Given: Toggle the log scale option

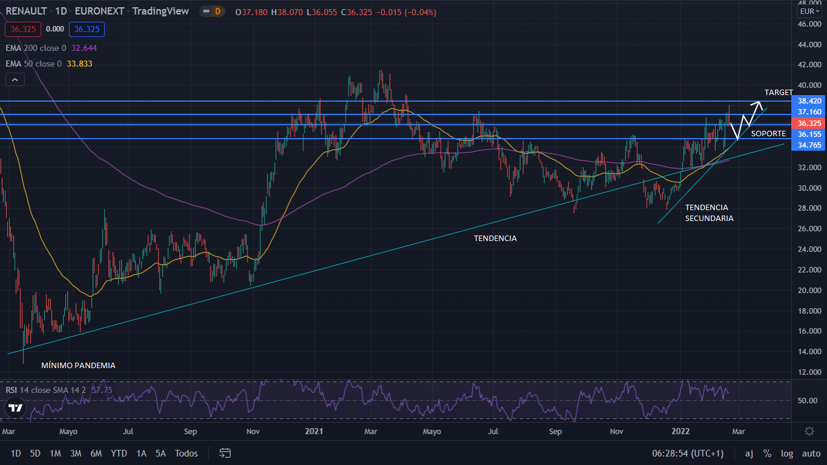Looking at the screenshot, I should pos(787,453).
